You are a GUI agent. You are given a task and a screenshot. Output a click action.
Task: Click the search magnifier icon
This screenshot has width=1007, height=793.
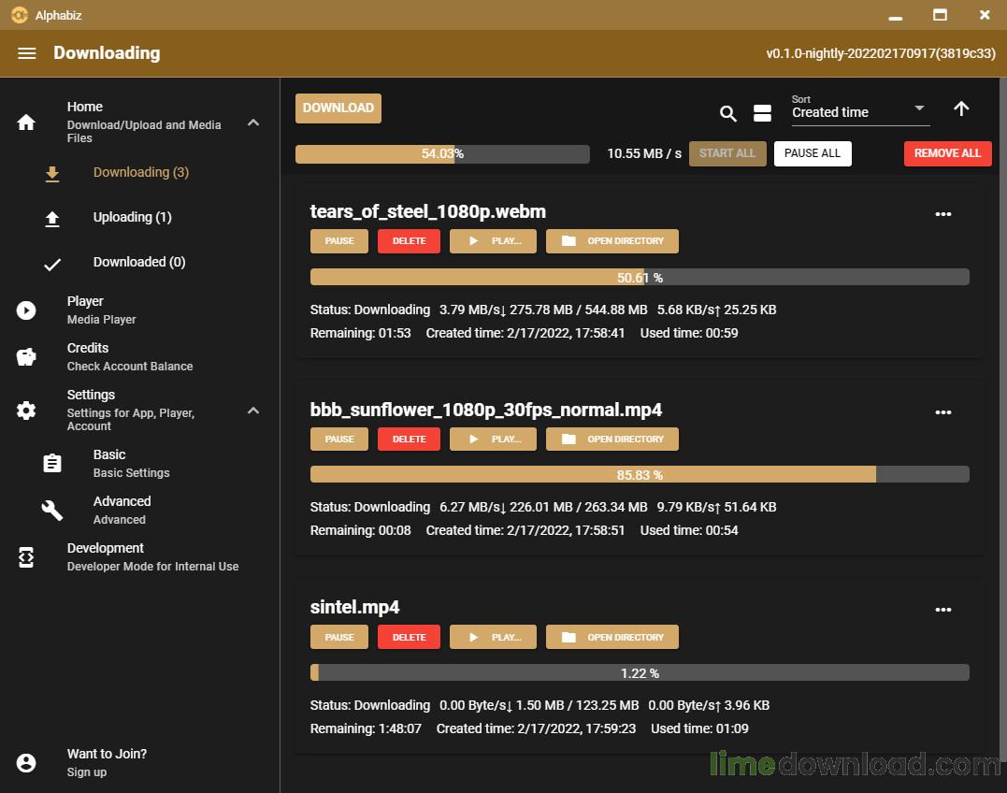point(728,113)
